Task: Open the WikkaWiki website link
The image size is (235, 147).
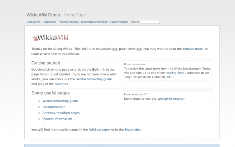Action: 171,99
